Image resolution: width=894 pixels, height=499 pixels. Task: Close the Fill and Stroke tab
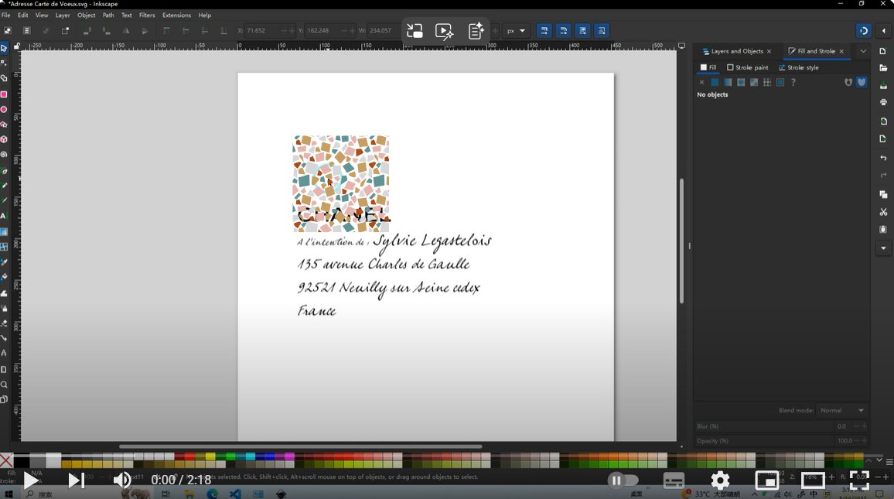(x=841, y=51)
